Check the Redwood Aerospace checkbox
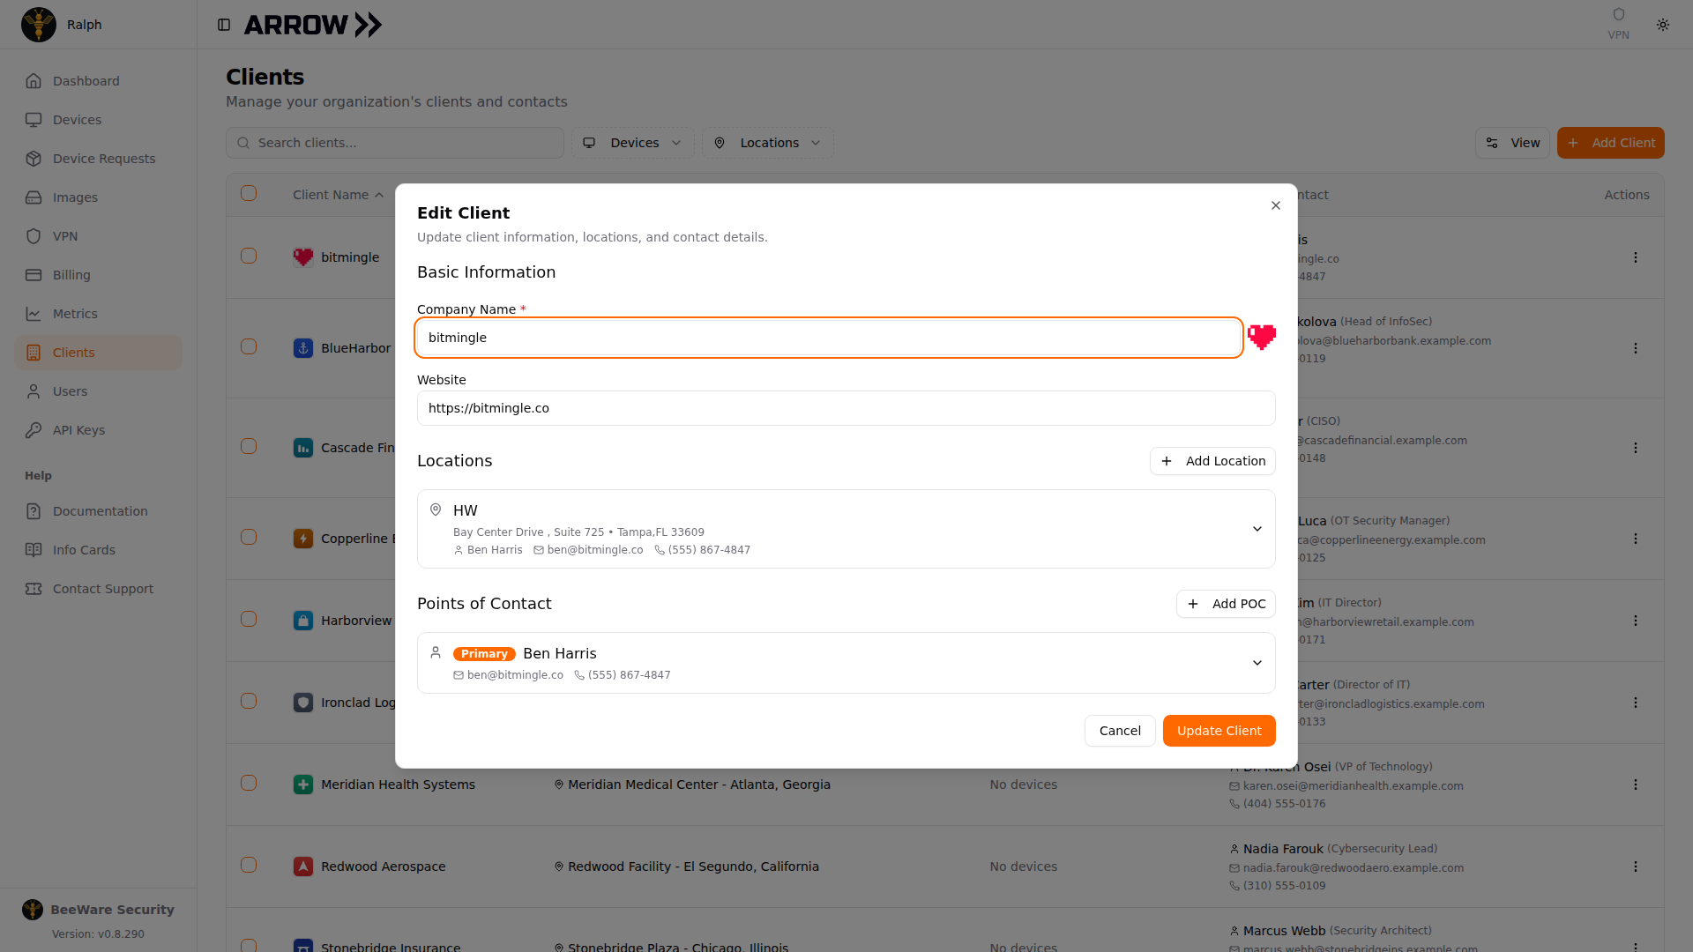The width and height of the screenshot is (1693, 952). (249, 865)
